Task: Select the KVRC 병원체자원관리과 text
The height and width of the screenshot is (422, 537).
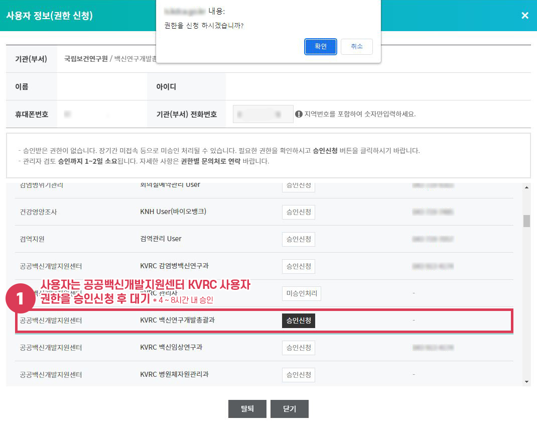Action: (174, 374)
